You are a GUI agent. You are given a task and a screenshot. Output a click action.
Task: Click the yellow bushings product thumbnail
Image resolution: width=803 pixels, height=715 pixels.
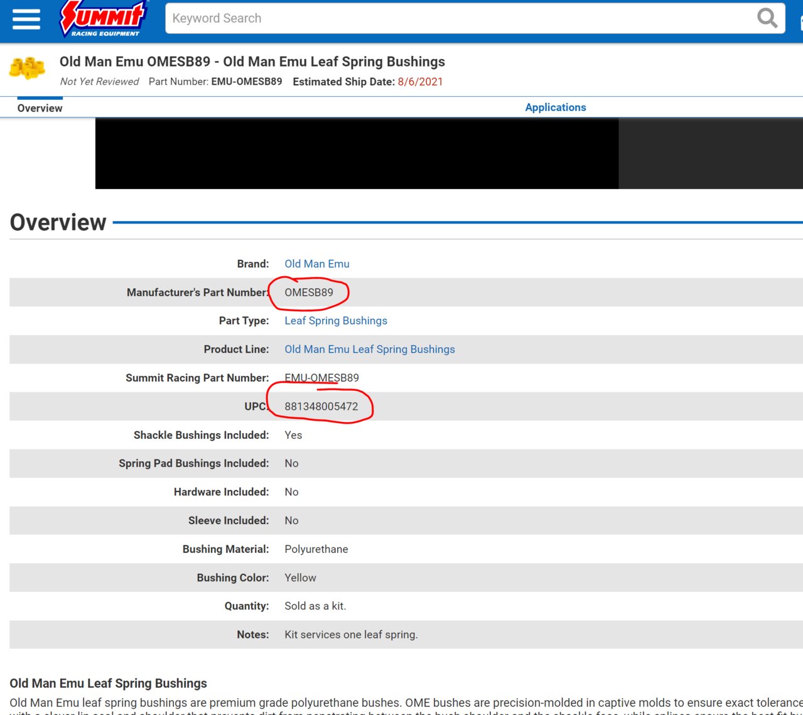[27, 68]
